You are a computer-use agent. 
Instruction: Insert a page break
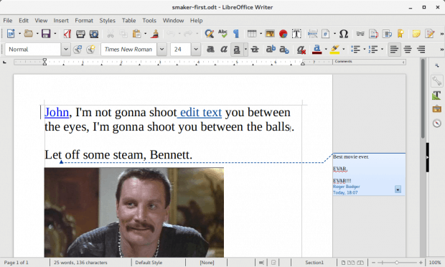(x=312, y=34)
